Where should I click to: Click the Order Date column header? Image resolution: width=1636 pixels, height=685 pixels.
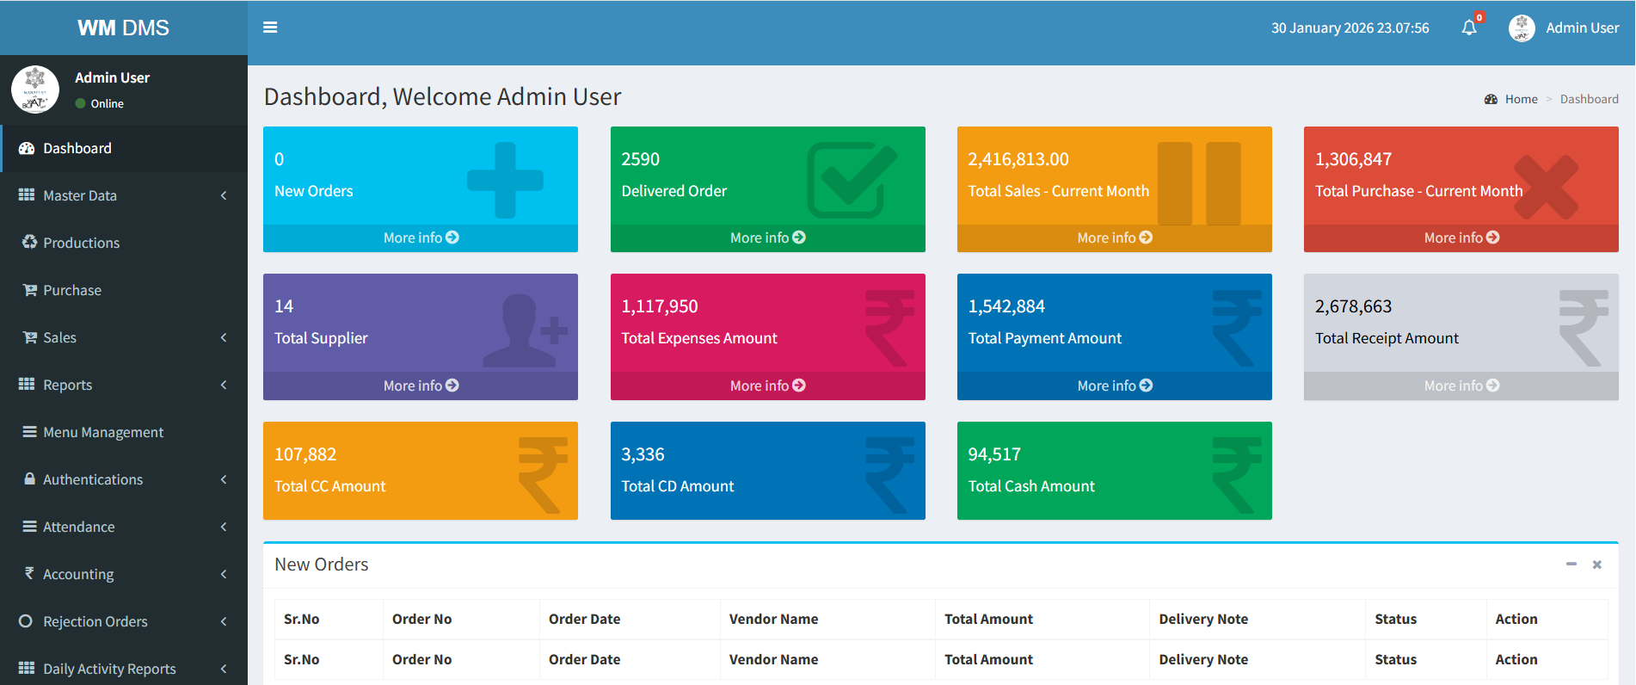click(x=585, y=619)
